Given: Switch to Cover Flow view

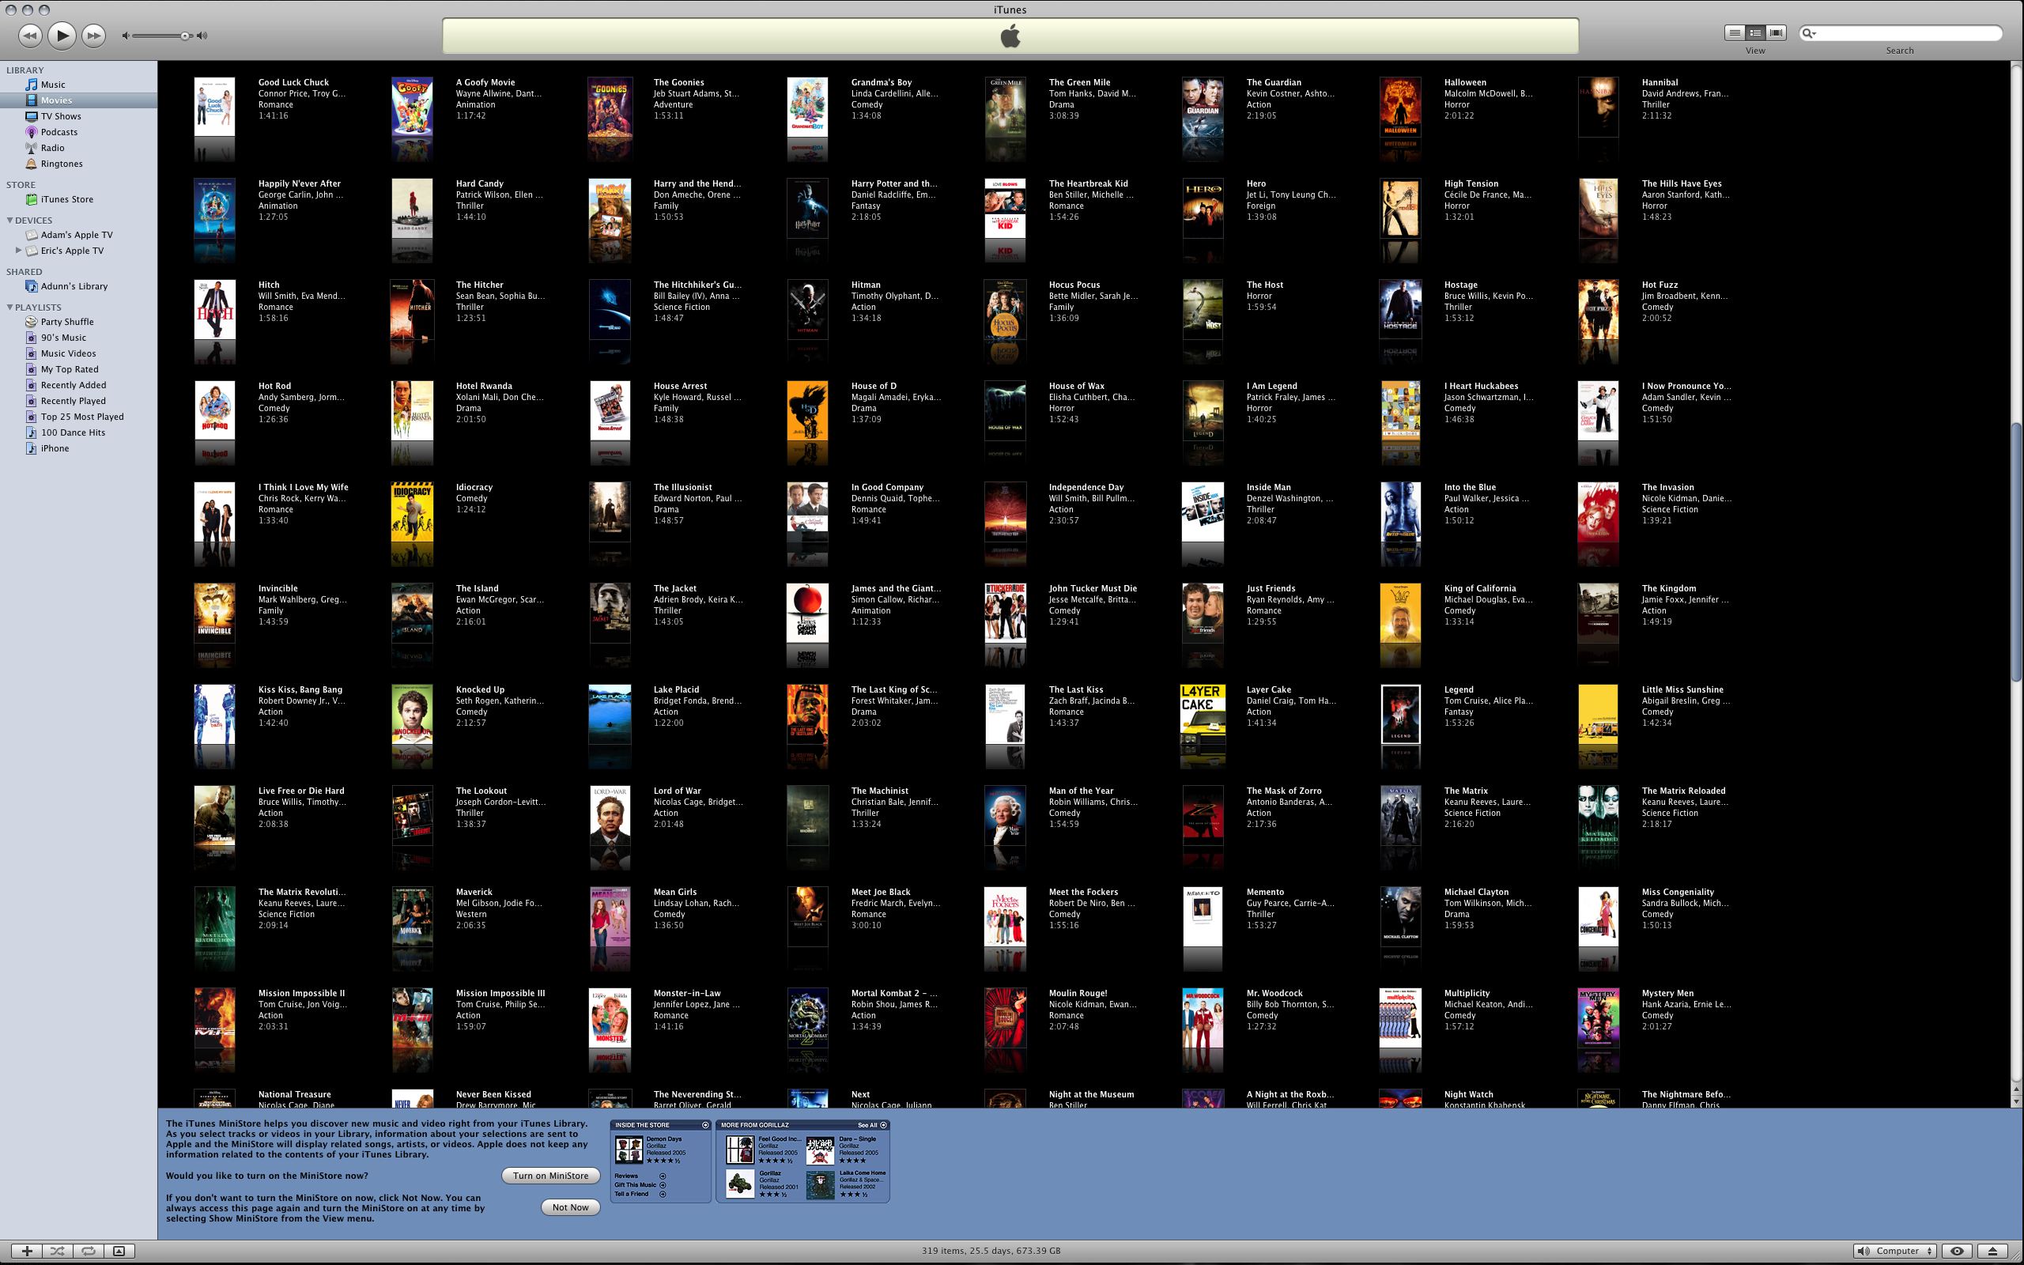Looking at the screenshot, I should (1776, 32).
